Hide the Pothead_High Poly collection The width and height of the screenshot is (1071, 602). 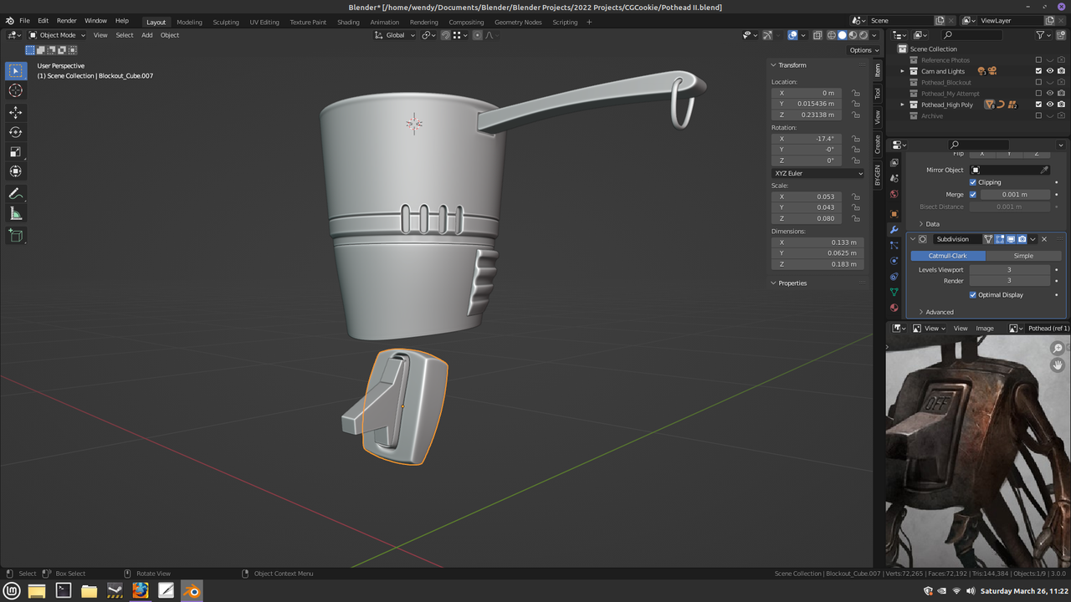click(x=1050, y=105)
